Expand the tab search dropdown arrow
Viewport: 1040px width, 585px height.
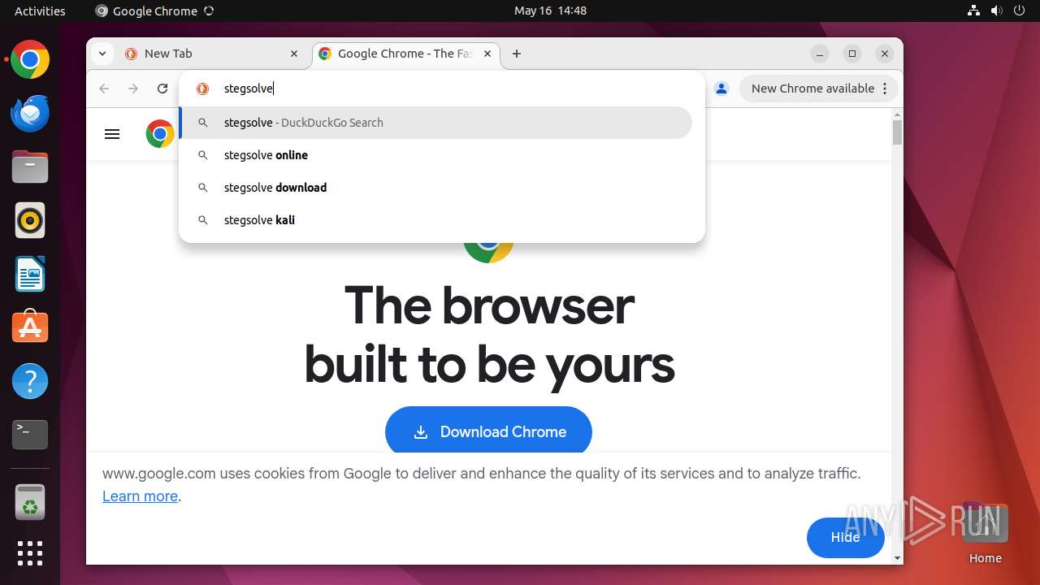[102, 54]
